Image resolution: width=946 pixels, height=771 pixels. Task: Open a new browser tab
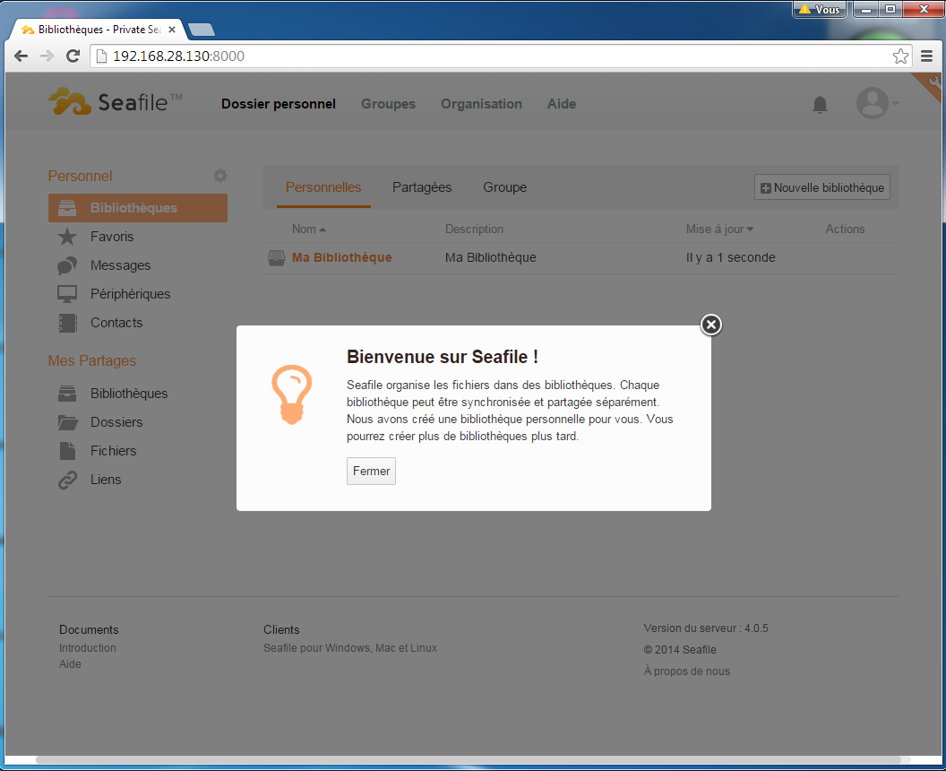coord(202,30)
